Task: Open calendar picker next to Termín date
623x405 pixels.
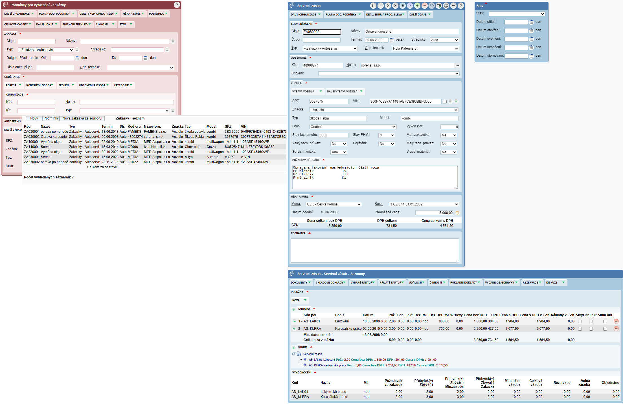Action: pyautogui.click(x=392, y=40)
